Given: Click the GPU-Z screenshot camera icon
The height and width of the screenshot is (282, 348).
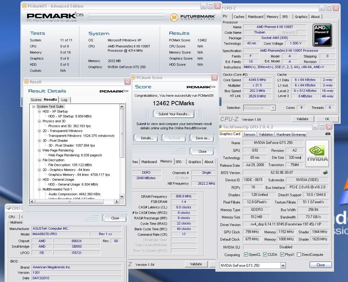Looking at the screenshot, I should (328, 134).
